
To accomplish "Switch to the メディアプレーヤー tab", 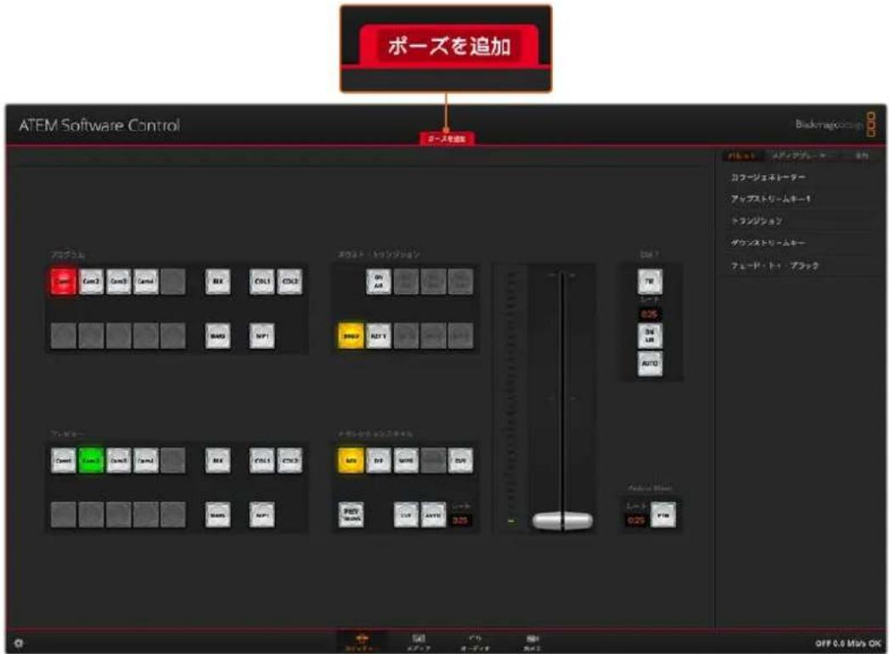I will tap(799, 155).
